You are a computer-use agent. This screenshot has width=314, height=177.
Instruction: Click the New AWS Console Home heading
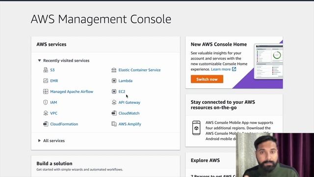click(219, 44)
